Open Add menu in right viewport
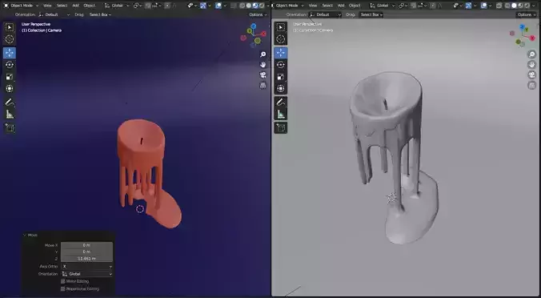 click(341, 6)
